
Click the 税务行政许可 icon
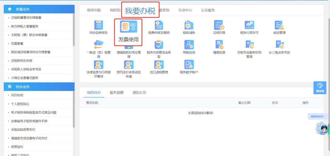pyautogui.click(x=249, y=25)
